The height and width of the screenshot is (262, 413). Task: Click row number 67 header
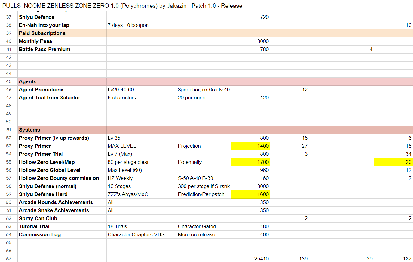tap(9, 259)
